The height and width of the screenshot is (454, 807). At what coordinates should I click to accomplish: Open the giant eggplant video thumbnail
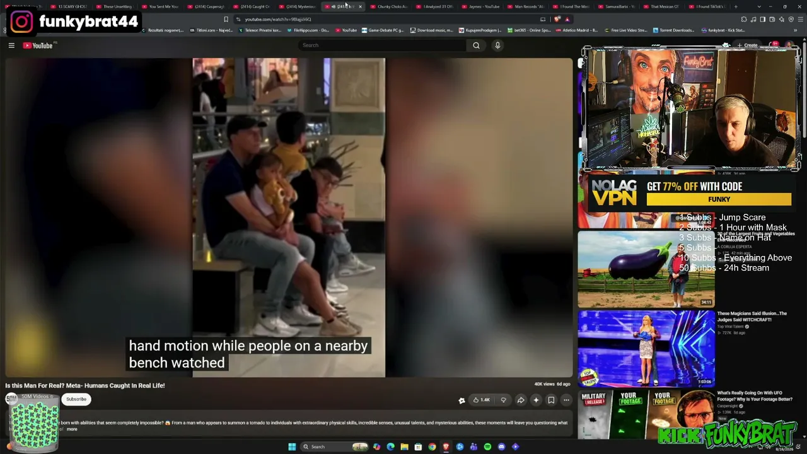pos(646,269)
